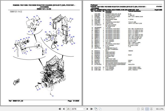Go to the previous page
Image resolution: width=165 pixels, height=111 pixels.
(x=64, y=109)
